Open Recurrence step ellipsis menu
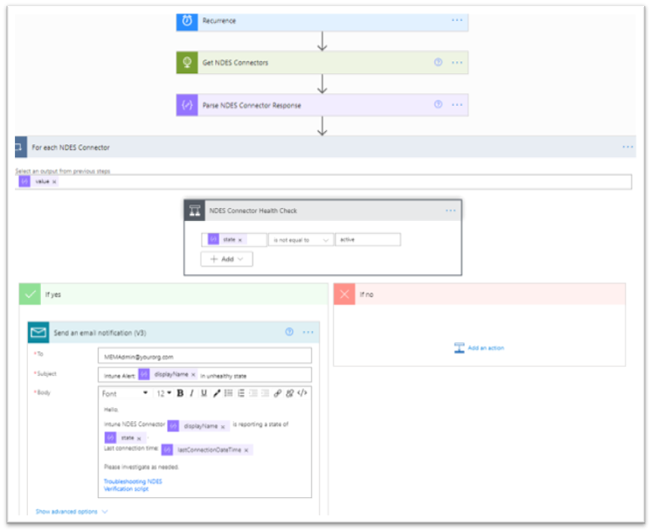 pos(457,20)
